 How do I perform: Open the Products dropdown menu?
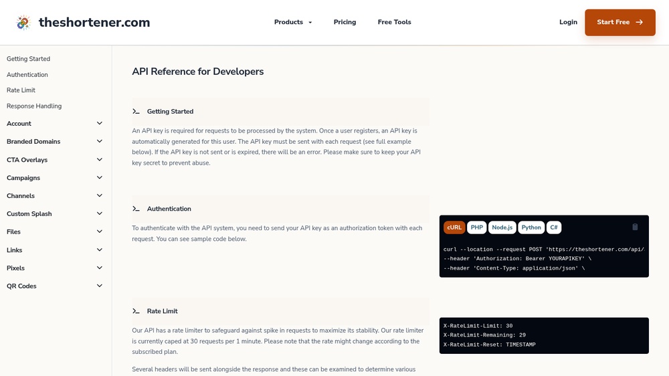[x=293, y=22]
